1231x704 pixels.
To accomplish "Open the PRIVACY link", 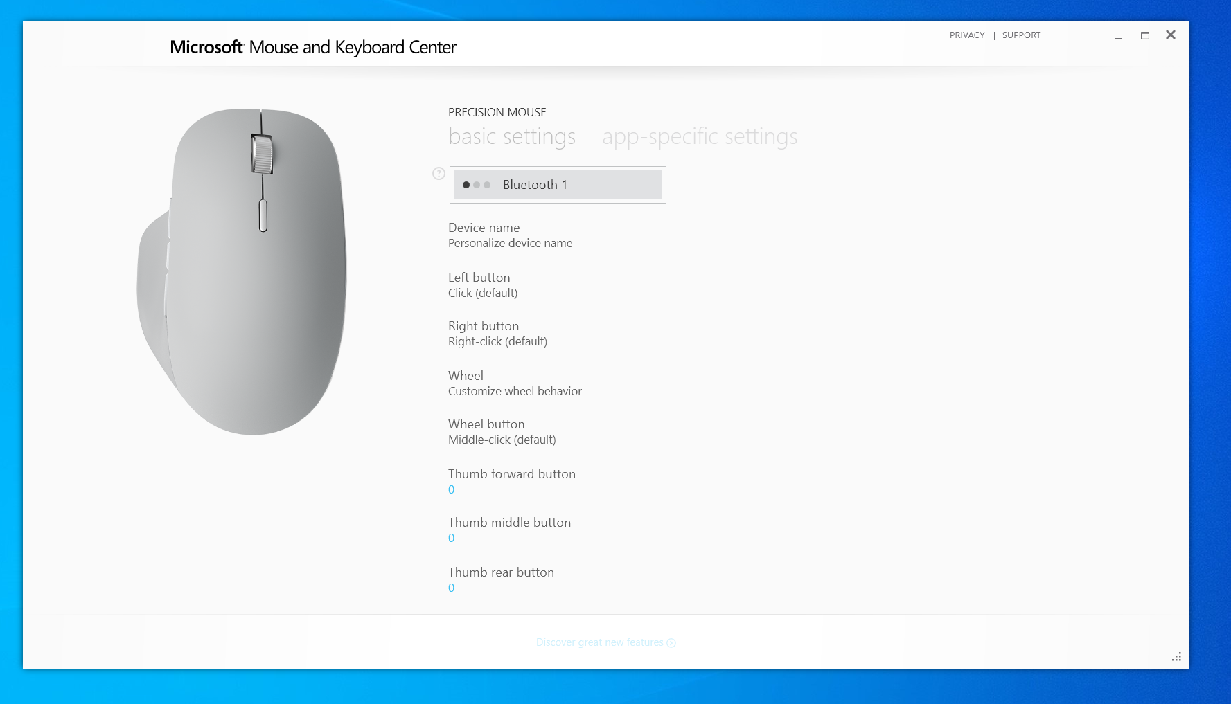I will tap(967, 35).
